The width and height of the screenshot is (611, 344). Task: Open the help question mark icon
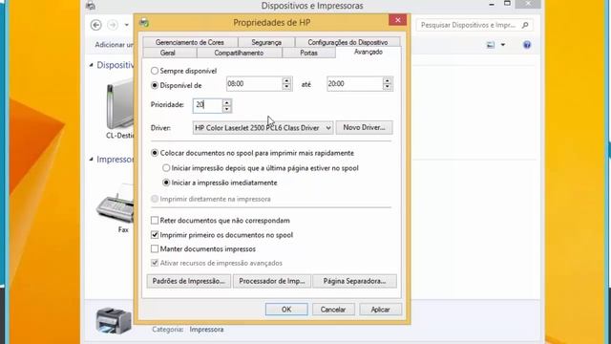[x=527, y=45]
